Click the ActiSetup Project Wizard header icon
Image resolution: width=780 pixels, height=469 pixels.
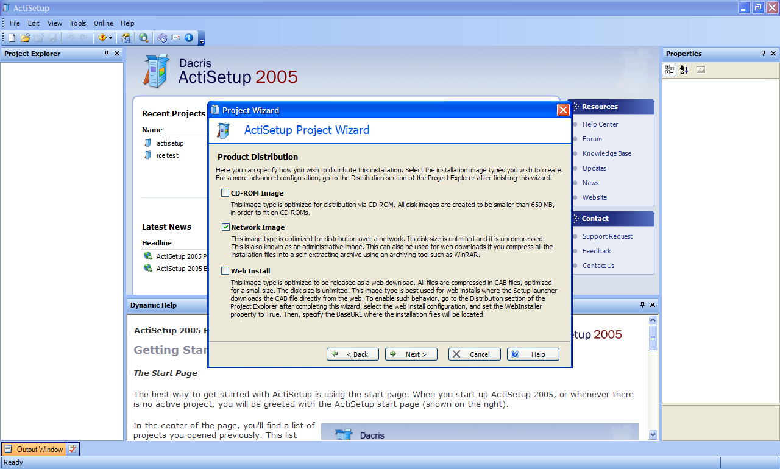(x=224, y=130)
